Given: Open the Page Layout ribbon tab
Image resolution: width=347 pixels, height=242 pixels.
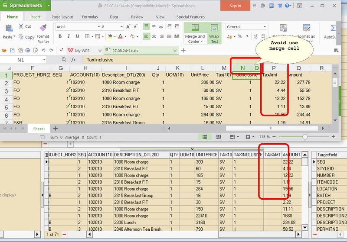Looking at the screenshot, I should click(62, 17).
